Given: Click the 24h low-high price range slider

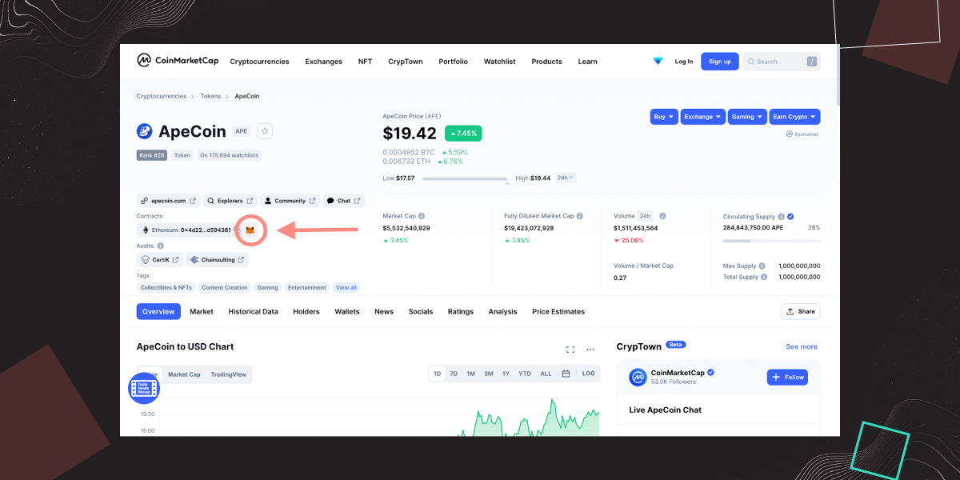Looking at the screenshot, I should point(465,179).
